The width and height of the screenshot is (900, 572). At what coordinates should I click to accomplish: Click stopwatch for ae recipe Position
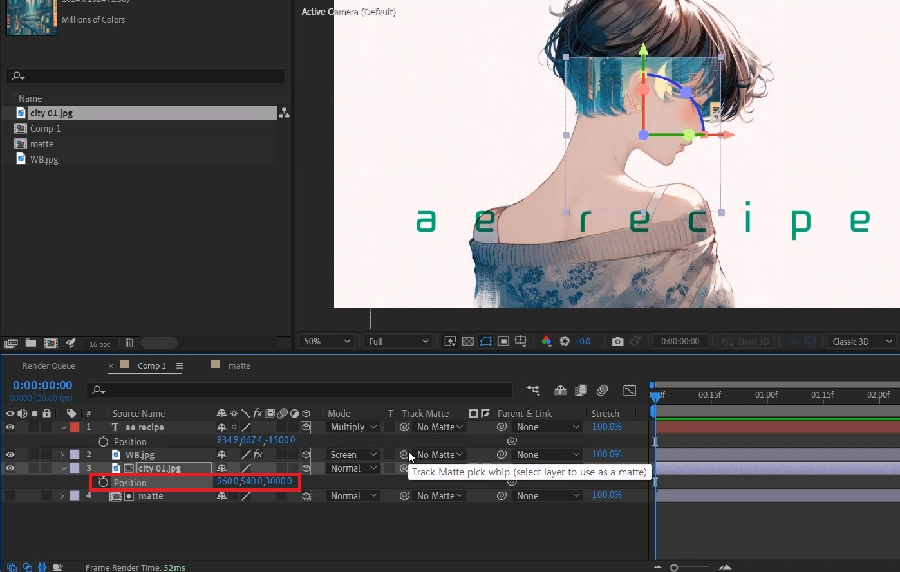[x=103, y=441]
